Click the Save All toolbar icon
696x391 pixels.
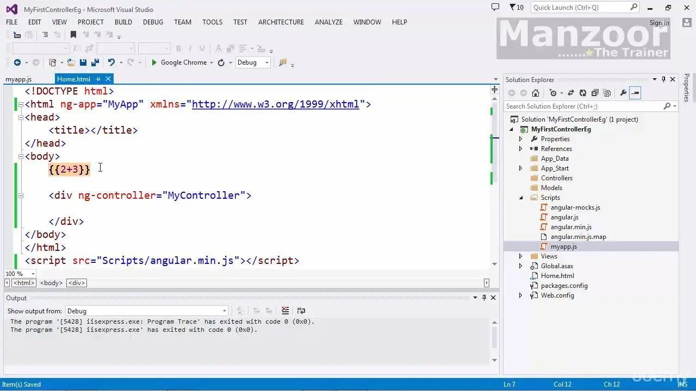pyautogui.click(x=95, y=62)
